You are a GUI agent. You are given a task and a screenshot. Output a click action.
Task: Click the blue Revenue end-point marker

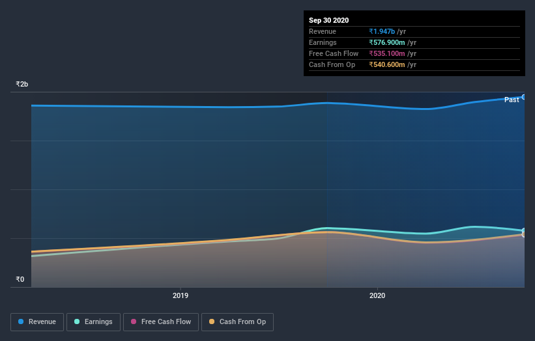coord(524,97)
